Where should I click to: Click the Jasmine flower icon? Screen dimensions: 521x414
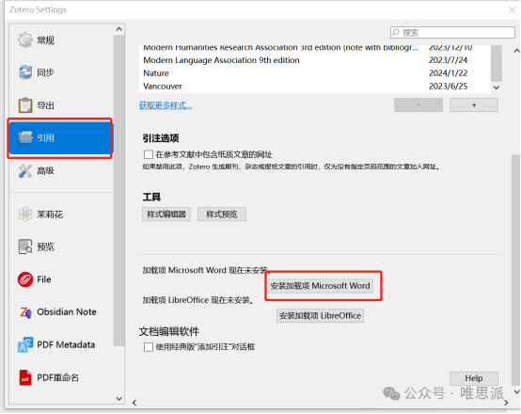(x=25, y=215)
